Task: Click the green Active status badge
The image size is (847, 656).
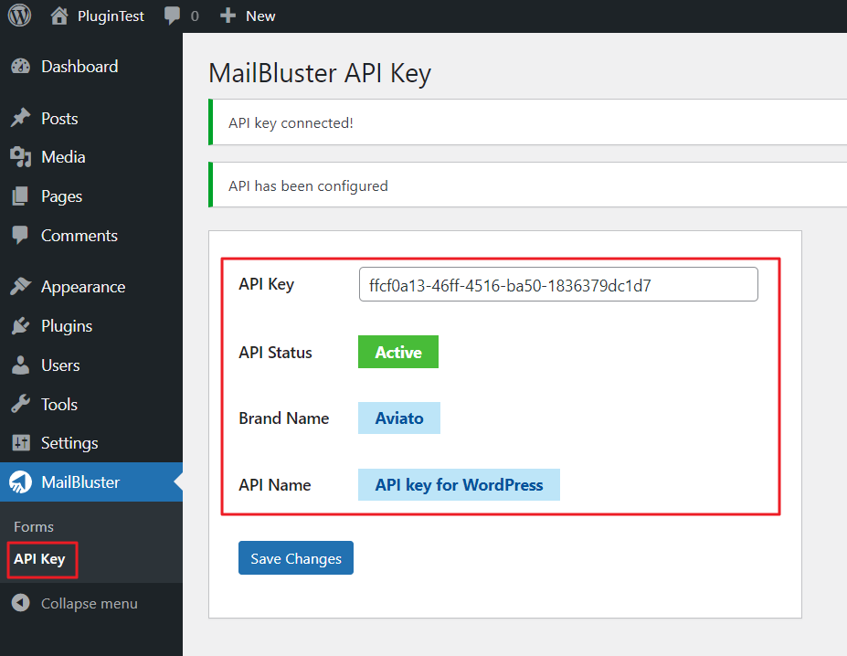Action: [x=397, y=353]
